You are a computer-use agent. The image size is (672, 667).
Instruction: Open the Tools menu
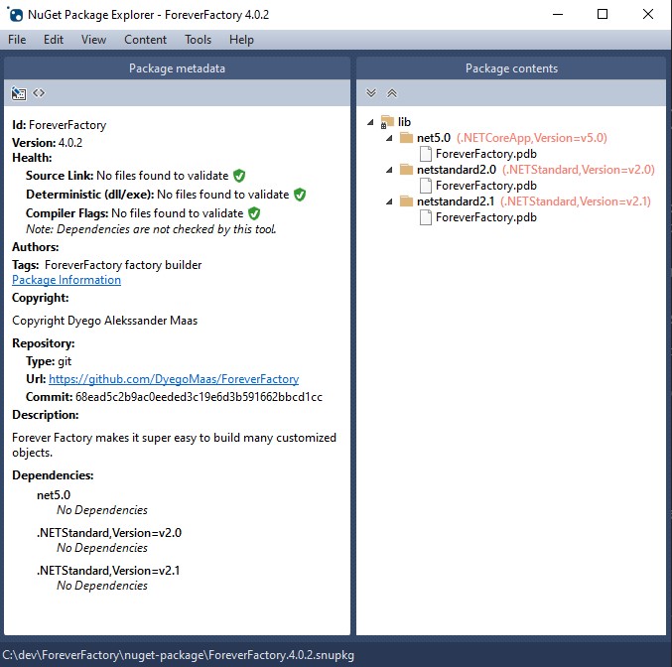pos(198,40)
